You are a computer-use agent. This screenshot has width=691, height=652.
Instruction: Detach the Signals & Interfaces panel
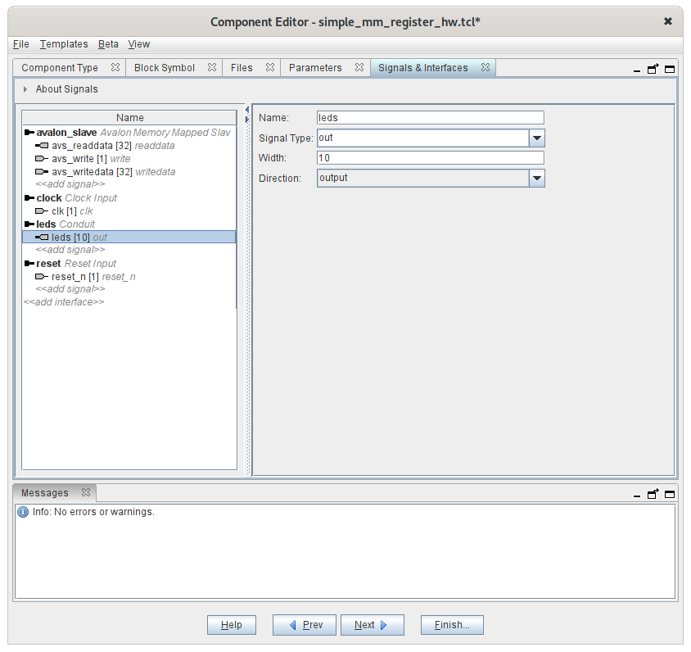pos(653,70)
